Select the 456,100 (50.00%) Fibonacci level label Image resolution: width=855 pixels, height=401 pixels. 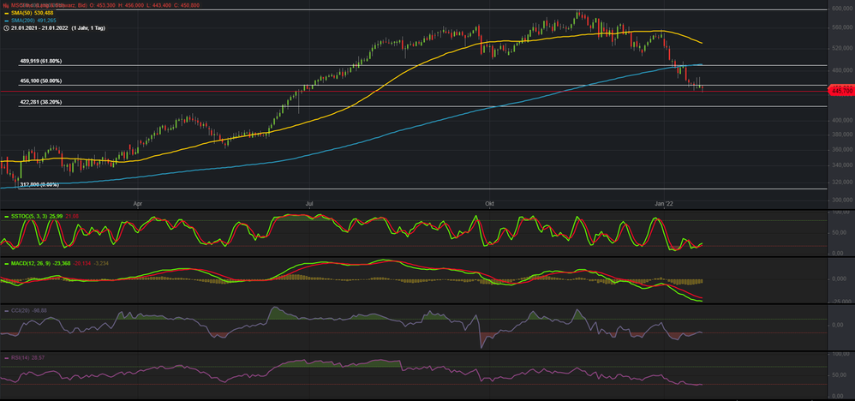coord(40,81)
